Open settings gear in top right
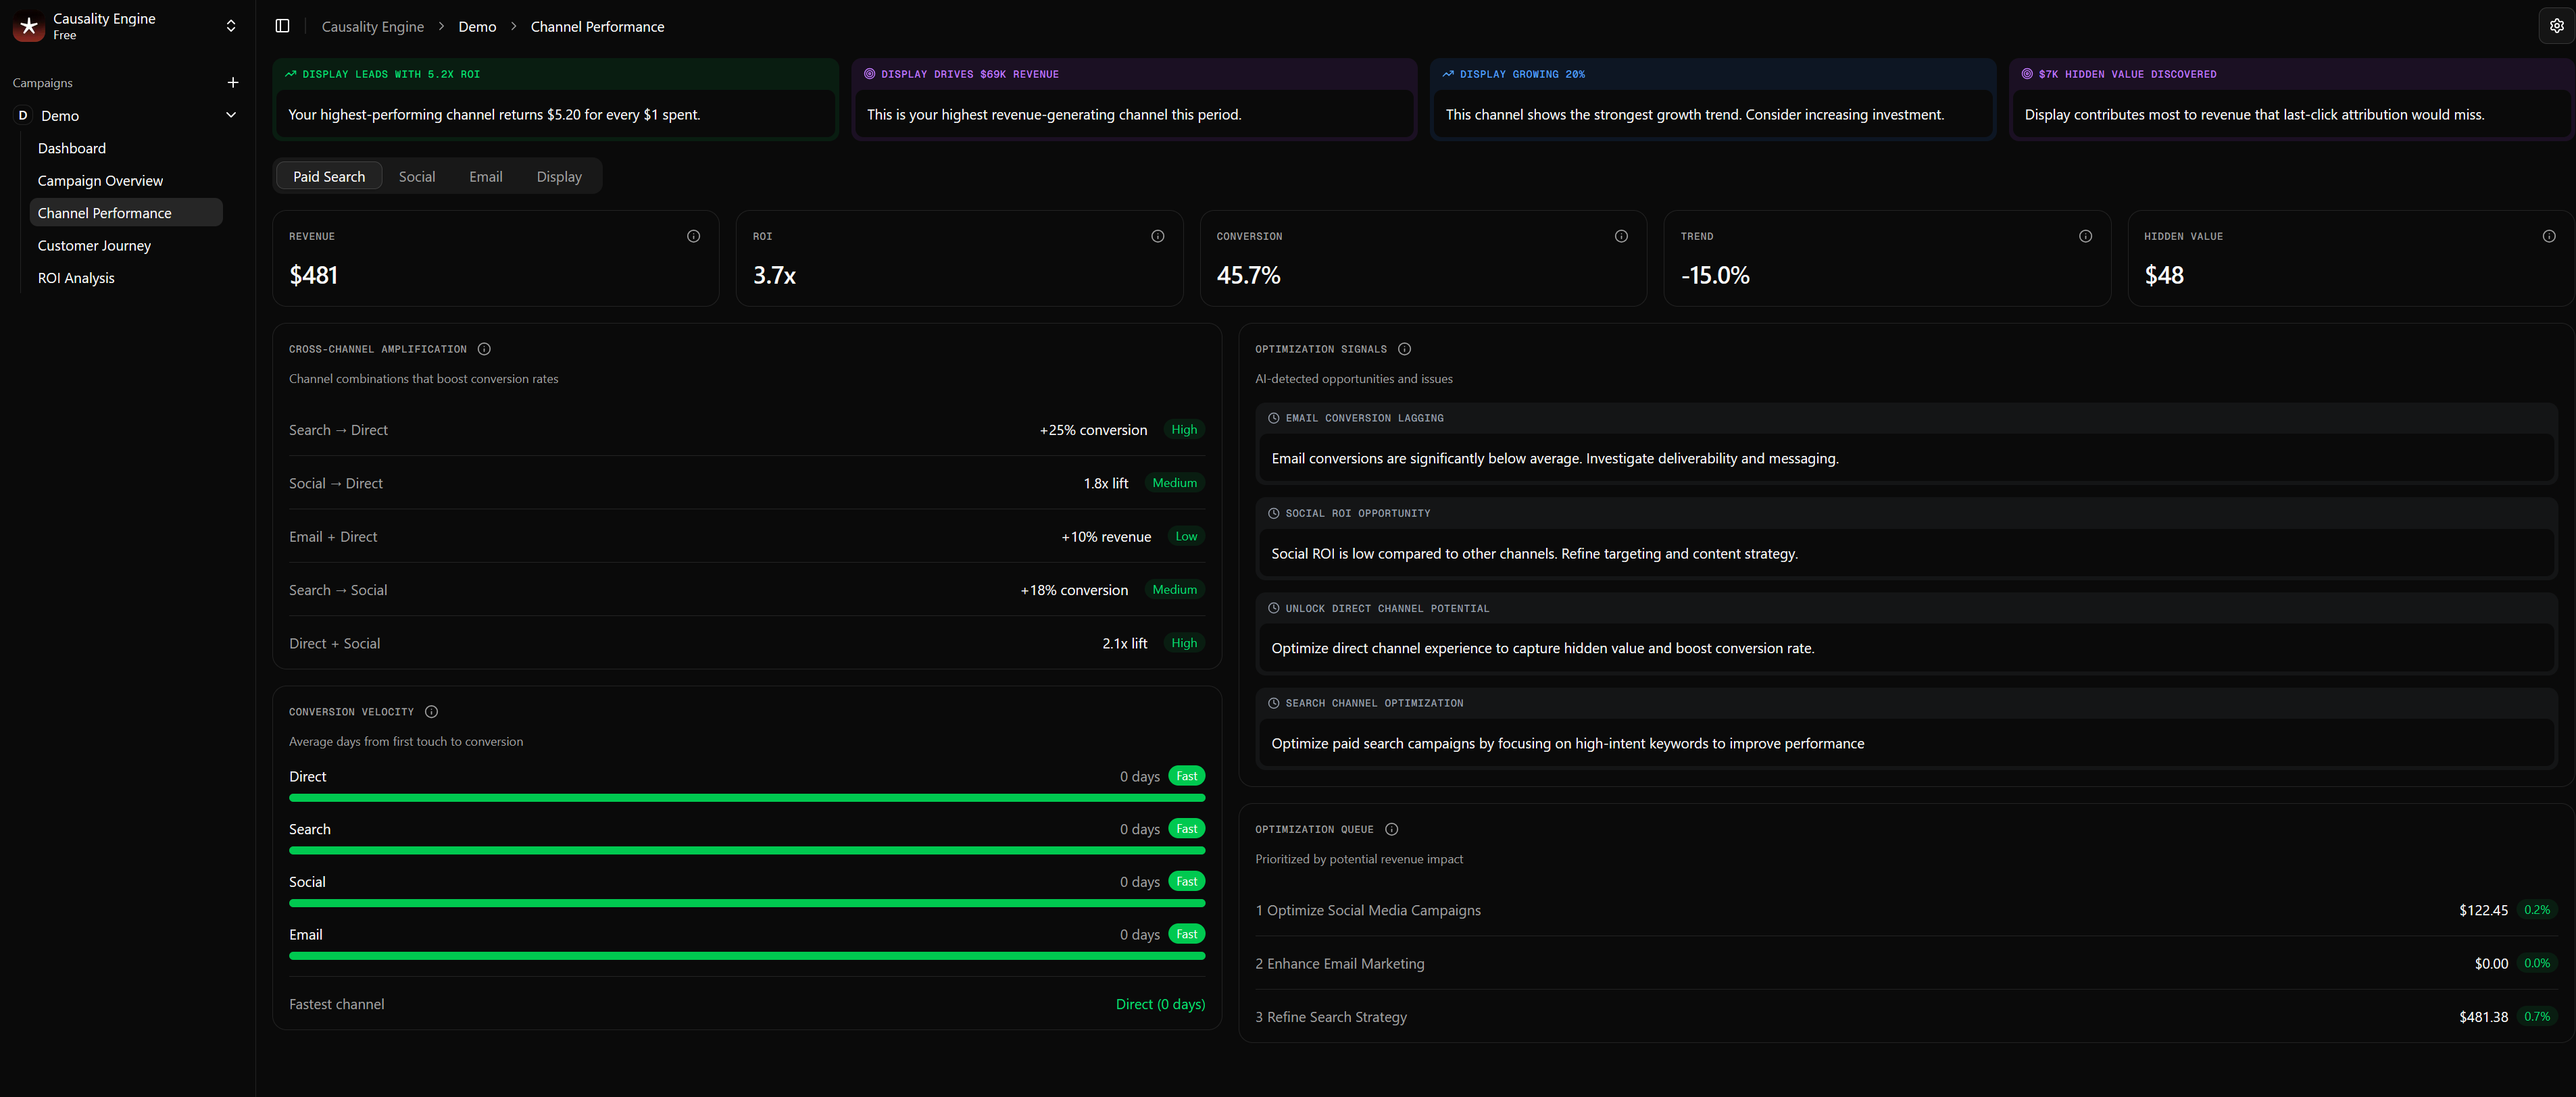Viewport: 2576px width, 1097px height. tap(2556, 26)
